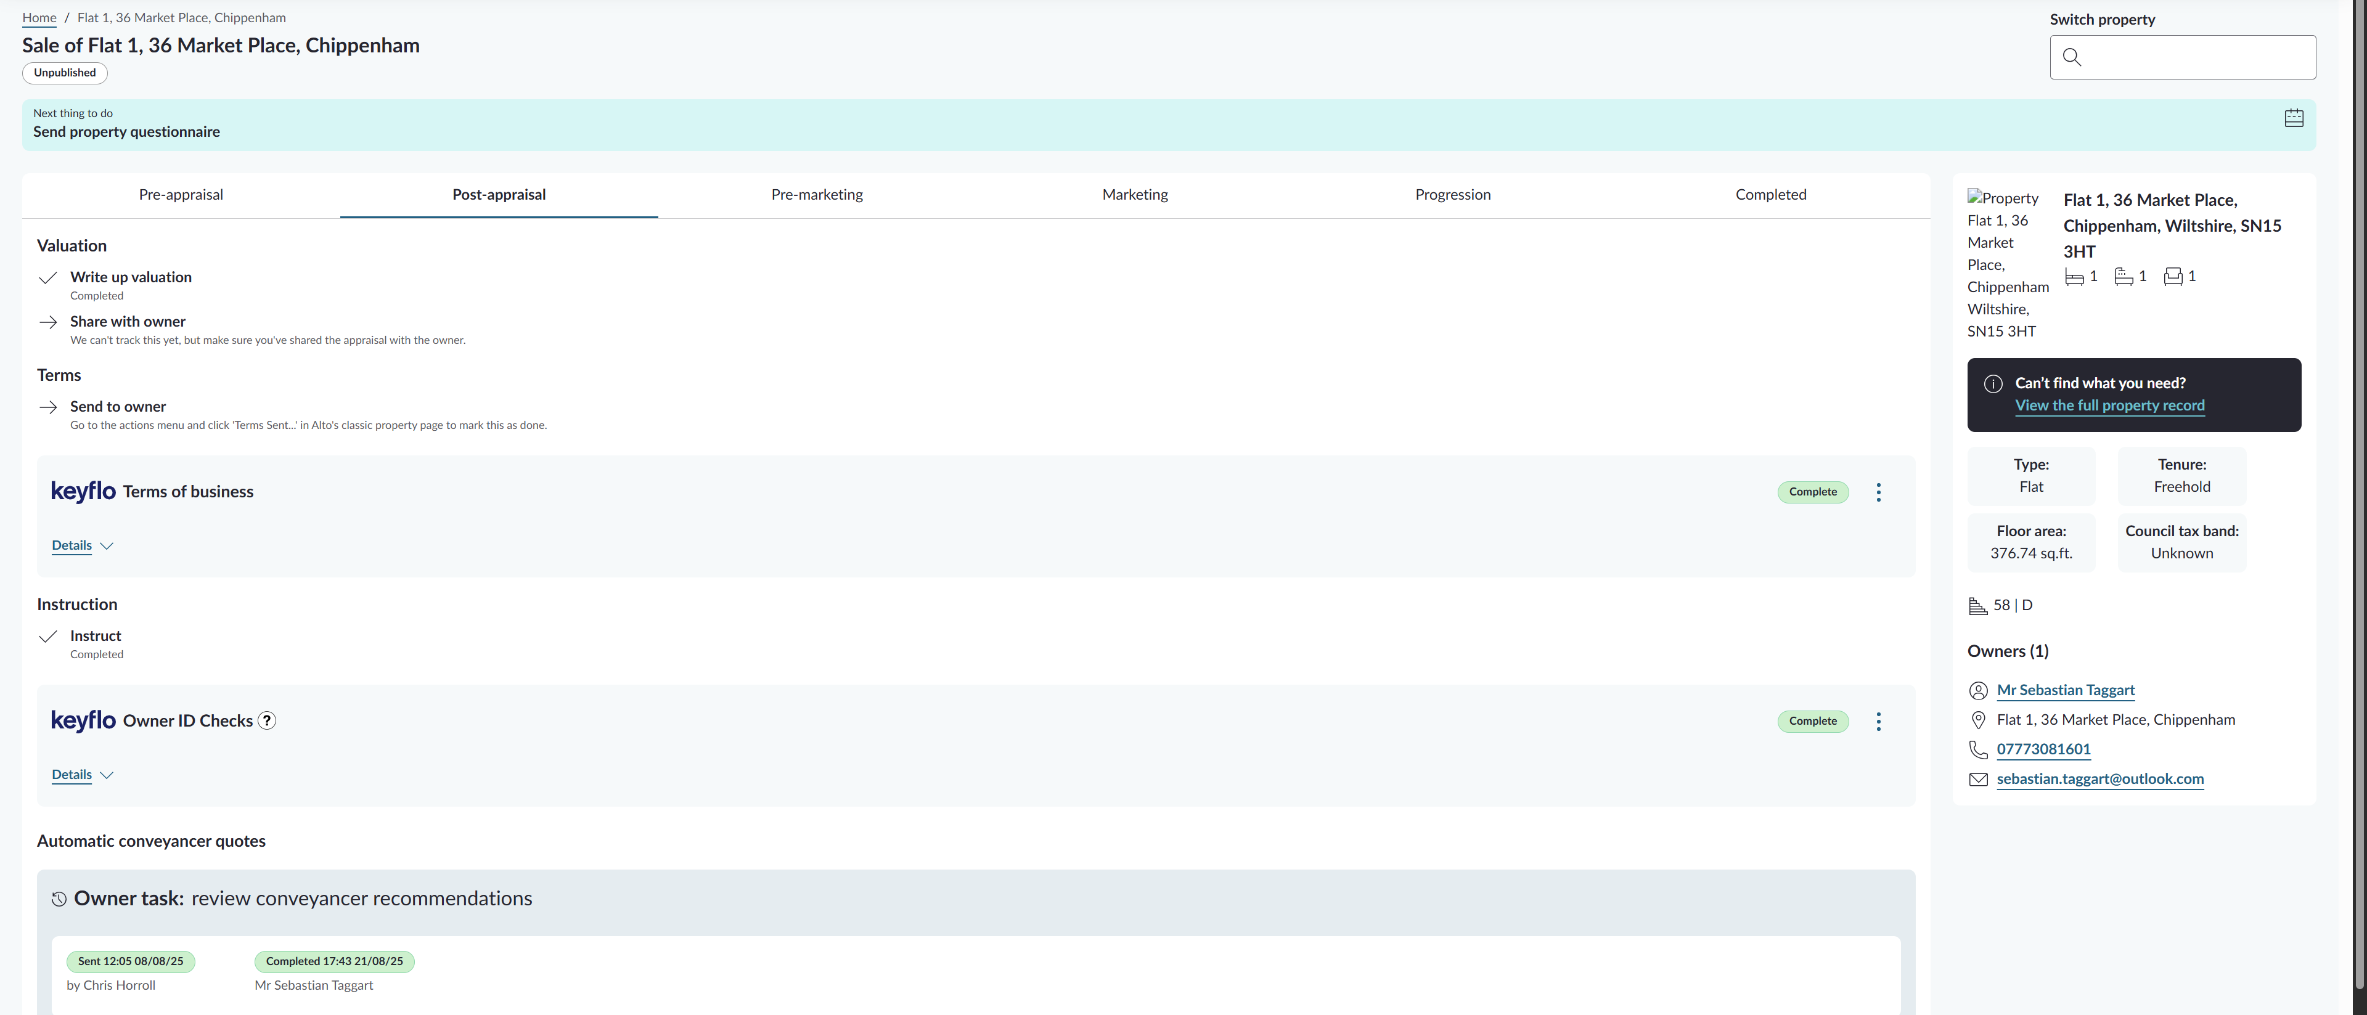2367x1015 pixels.
Task: Click the checkmark beside Instruct
Action: tap(49, 637)
